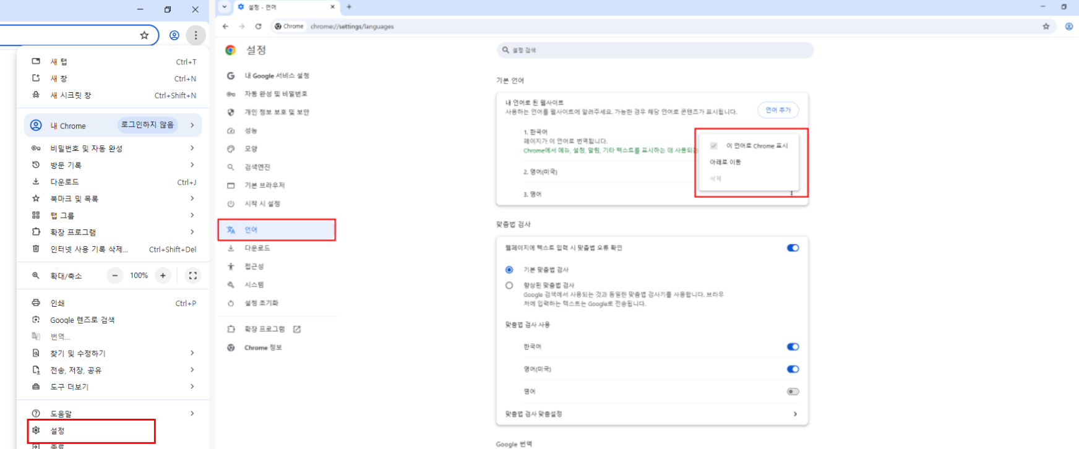Screen dimensions: 1079x449
Task: Open the tab search dropdown arrow
Action: [x=225, y=7]
